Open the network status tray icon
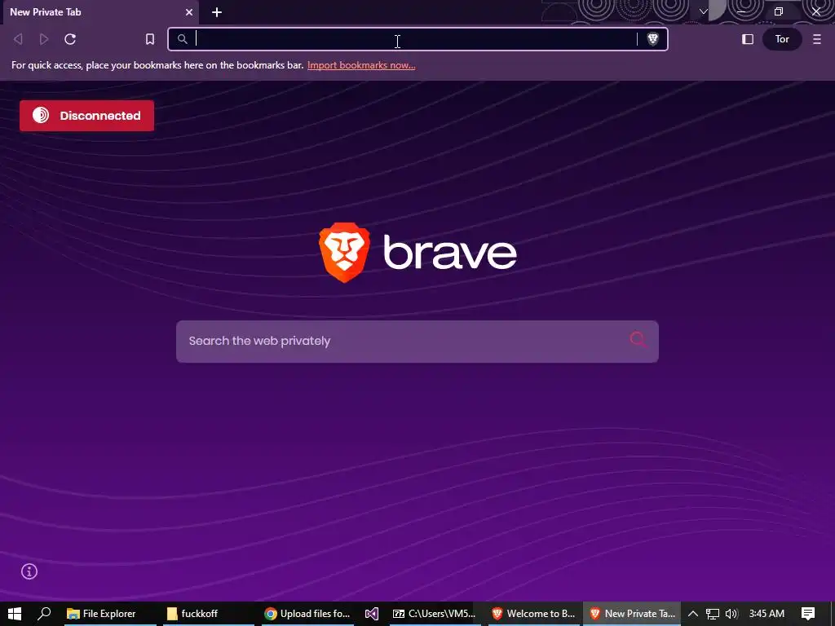This screenshot has height=626, width=835. pyautogui.click(x=713, y=613)
